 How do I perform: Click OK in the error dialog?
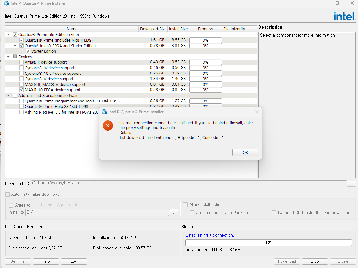tap(245, 153)
